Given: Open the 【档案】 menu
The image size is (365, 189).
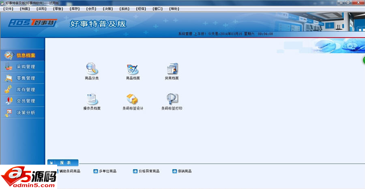Looking at the screenshot, I should coord(25,9).
